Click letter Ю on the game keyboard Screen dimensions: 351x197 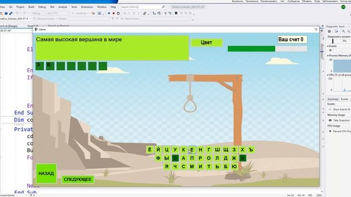coord(234,166)
